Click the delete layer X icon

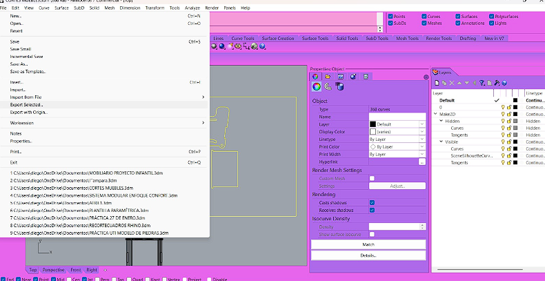pyautogui.click(x=452, y=83)
